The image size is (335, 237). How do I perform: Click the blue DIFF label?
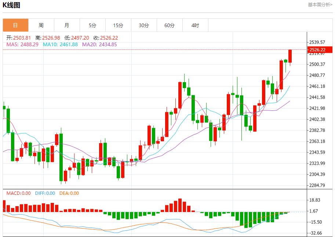(x=45, y=193)
